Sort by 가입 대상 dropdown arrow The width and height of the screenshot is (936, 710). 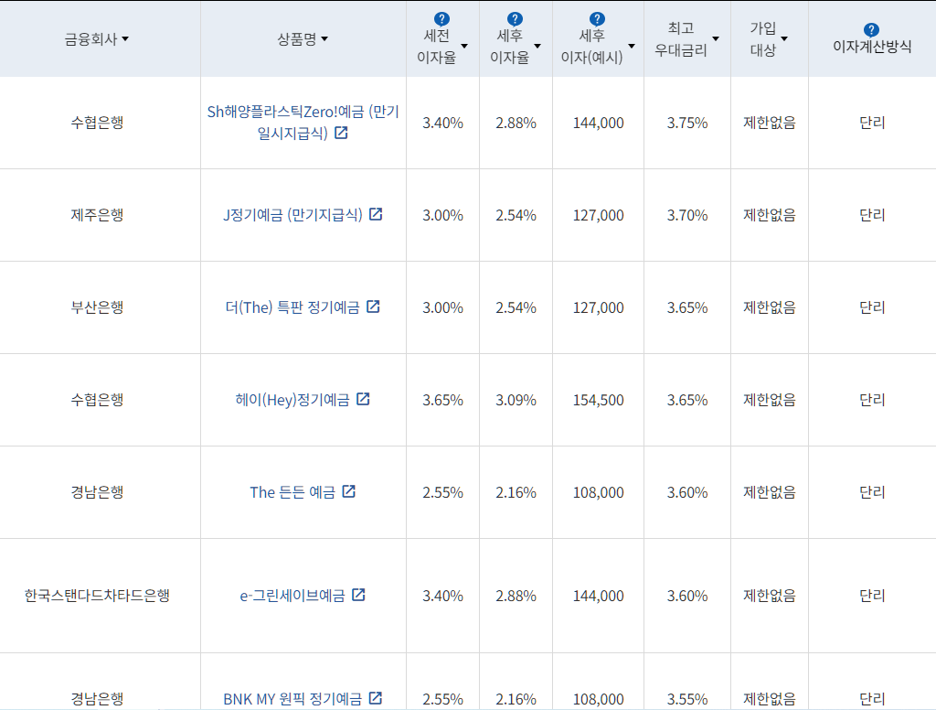coord(784,38)
